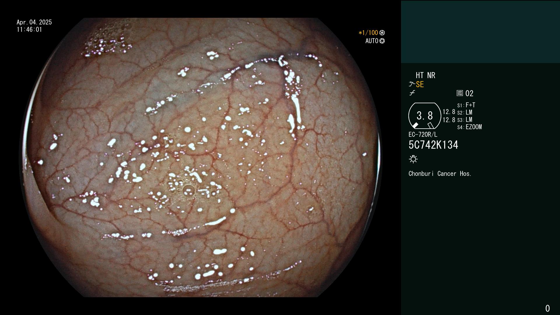Click the tone curve icon below SE
560x315 pixels.
point(412,93)
